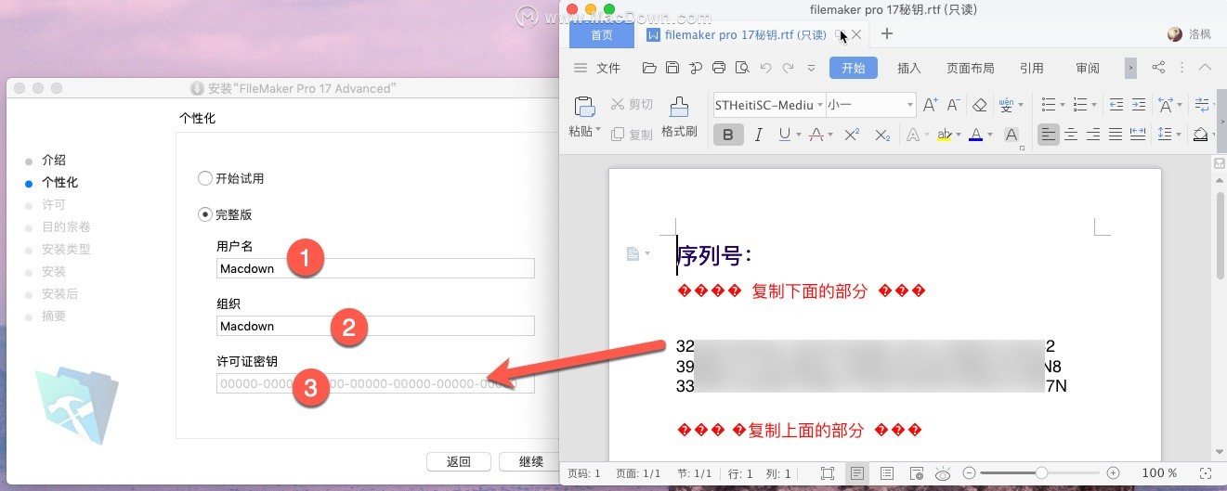This screenshot has width=1227, height=491.
Task: Click the 继续 button in installer
Action: 529,461
